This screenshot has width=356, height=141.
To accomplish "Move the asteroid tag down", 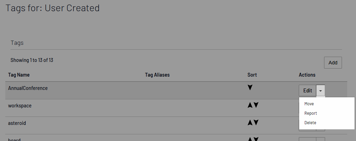I will point(256,122).
